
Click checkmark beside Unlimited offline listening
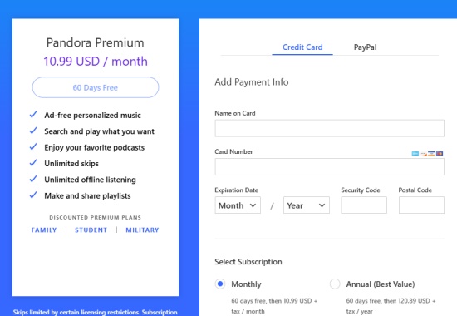click(33, 179)
